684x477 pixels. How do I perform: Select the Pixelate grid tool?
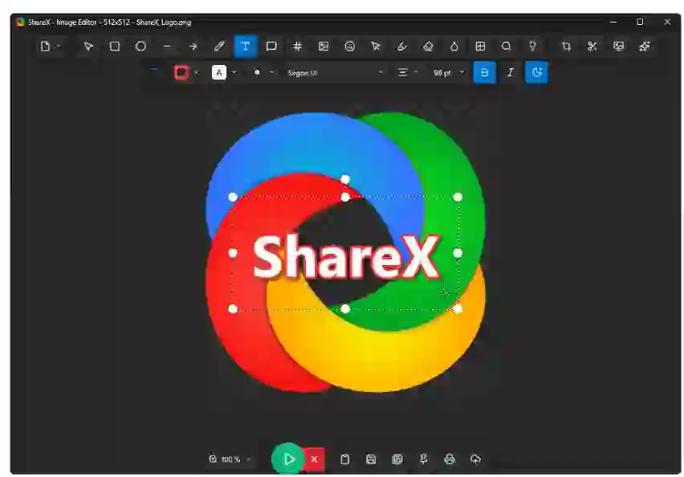pos(480,47)
